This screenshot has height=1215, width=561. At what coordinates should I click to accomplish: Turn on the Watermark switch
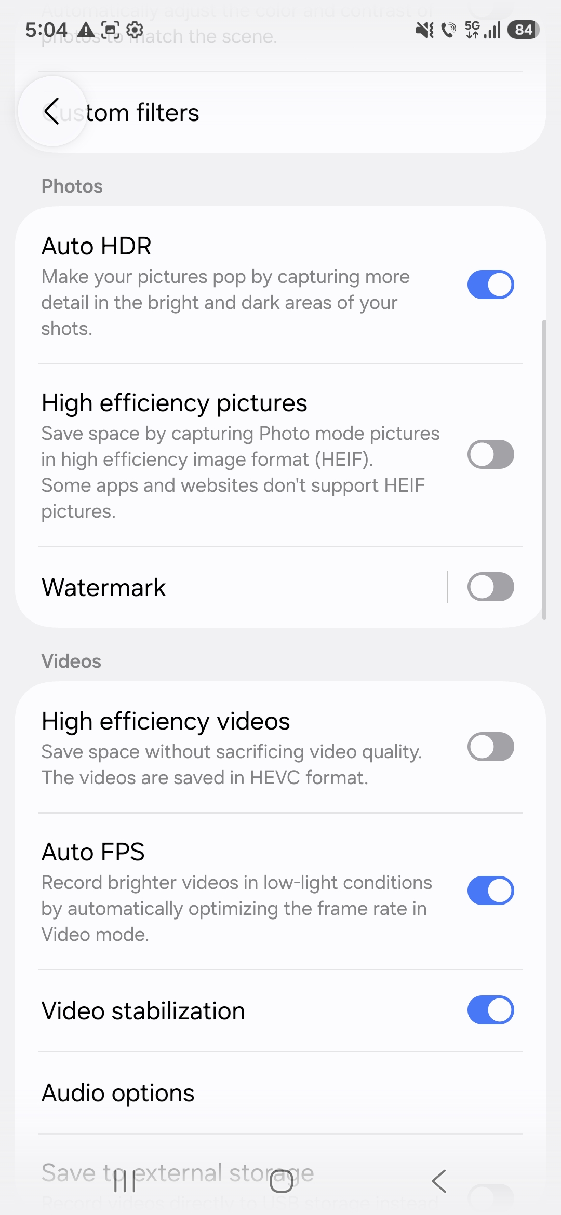[x=490, y=587]
